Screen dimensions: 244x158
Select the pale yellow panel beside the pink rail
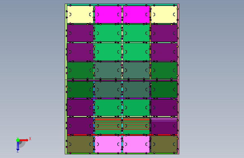tap(164, 14)
